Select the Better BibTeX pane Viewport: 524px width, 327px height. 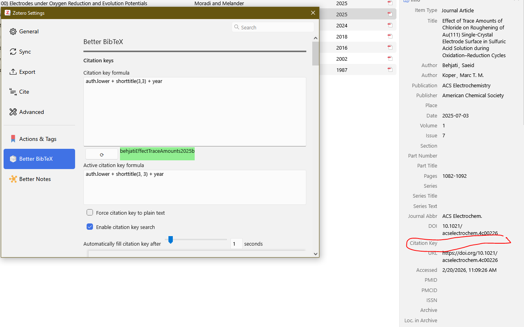click(39, 159)
